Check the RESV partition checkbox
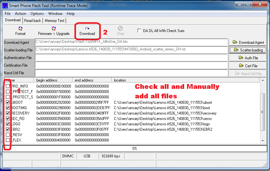Screen dimensions: 270x171 pyautogui.click(x=8, y=135)
